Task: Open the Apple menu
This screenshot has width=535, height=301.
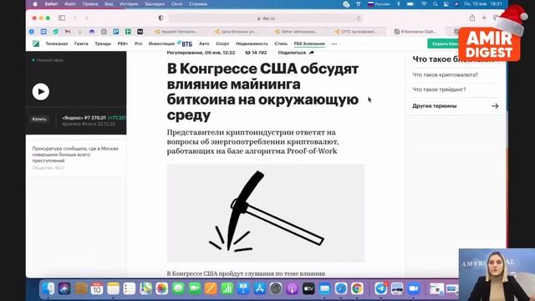Action: [x=35, y=4]
